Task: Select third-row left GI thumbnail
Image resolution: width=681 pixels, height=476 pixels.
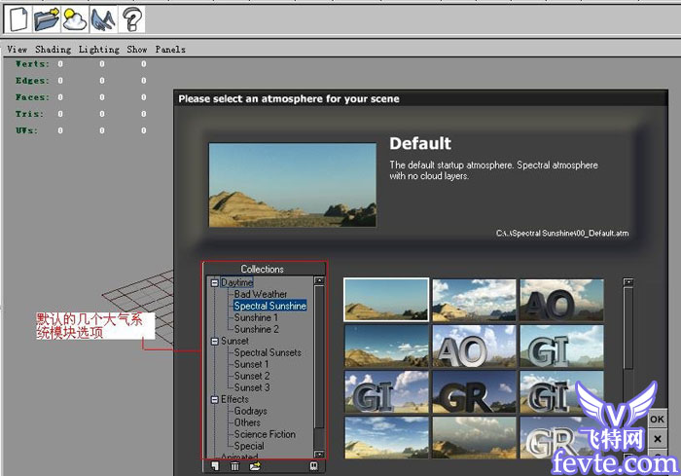Action: tap(386, 391)
